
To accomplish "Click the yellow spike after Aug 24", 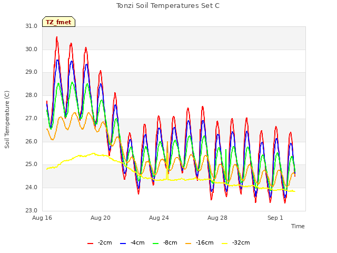I will [167, 166].
